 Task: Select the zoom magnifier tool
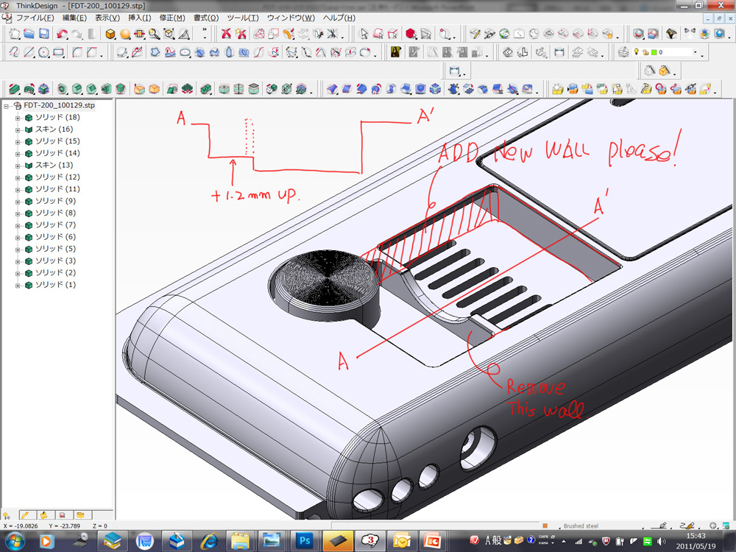tap(154, 34)
